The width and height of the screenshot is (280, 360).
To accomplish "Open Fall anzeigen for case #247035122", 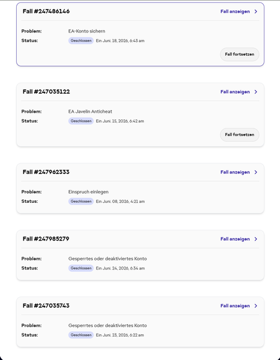I will click(235, 92).
